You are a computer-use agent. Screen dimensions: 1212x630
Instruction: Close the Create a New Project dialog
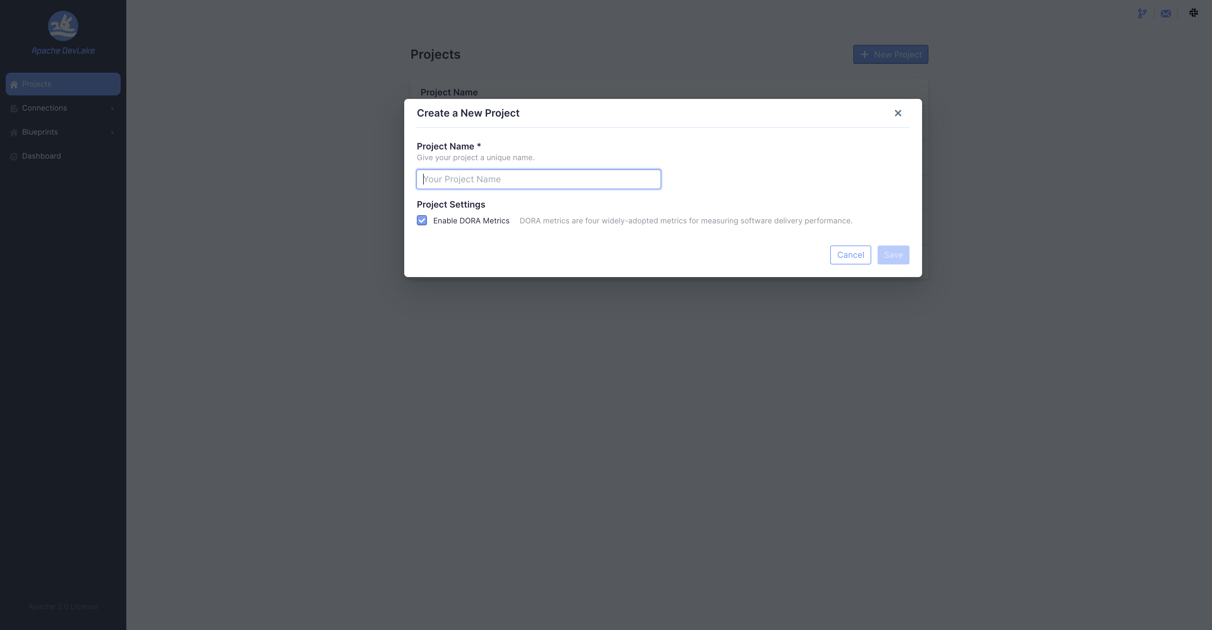pos(898,113)
